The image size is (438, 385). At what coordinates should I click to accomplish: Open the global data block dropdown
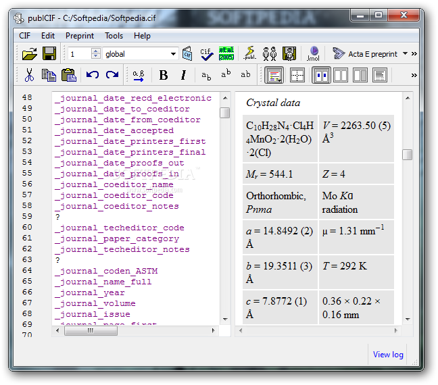pyautogui.click(x=174, y=54)
